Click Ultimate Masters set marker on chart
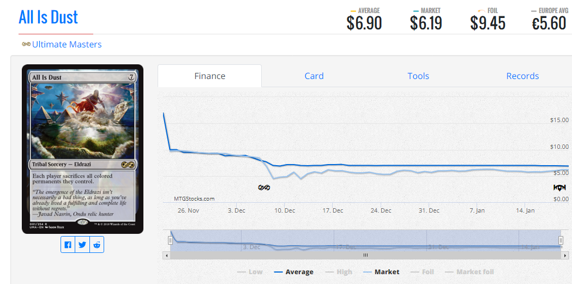572x284 pixels. (264, 188)
